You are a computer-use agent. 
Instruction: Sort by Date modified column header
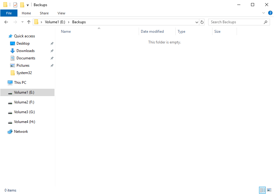152,32
